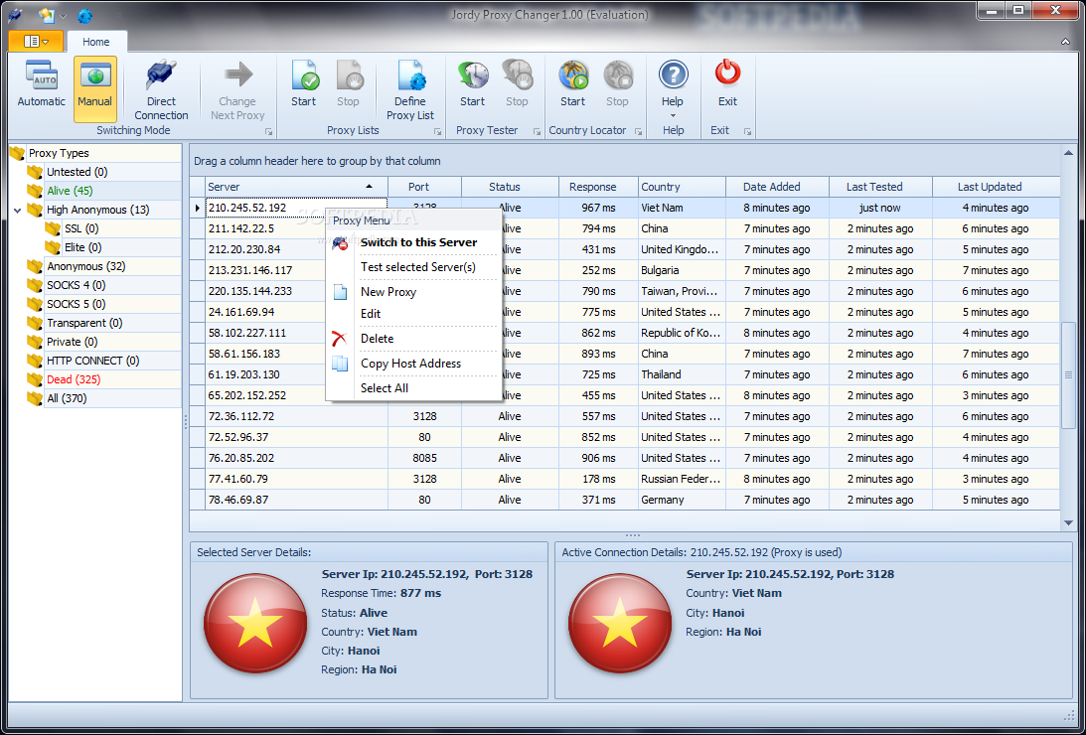Choose Direct Connection mode
The image size is (1086, 735).
click(x=161, y=90)
